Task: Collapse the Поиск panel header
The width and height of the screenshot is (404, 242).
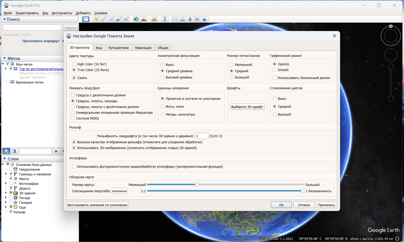Action: (4, 19)
